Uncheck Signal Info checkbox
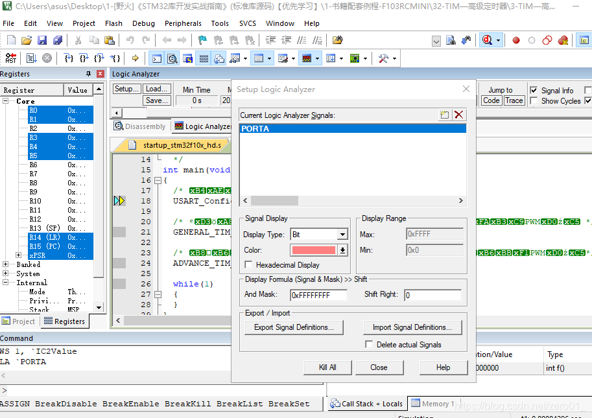Screen dimensions: 592x418 click(534, 91)
